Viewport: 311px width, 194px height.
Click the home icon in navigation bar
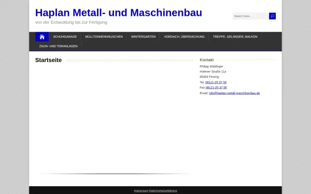click(x=42, y=37)
